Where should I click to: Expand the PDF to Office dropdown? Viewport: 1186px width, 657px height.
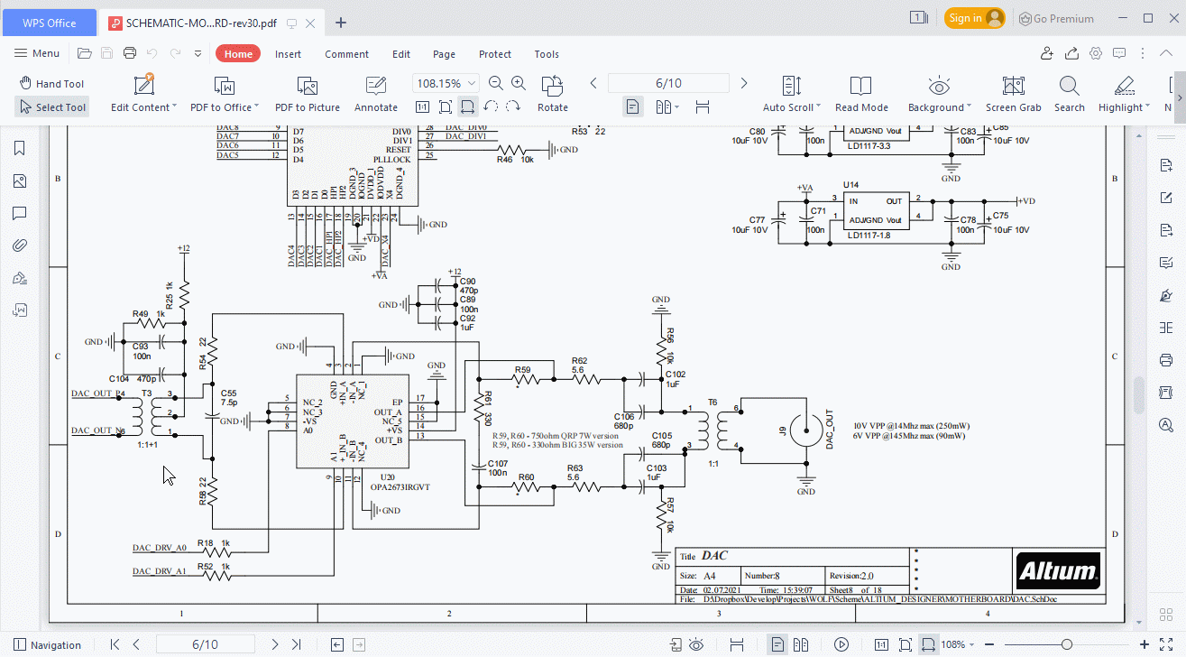click(257, 107)
